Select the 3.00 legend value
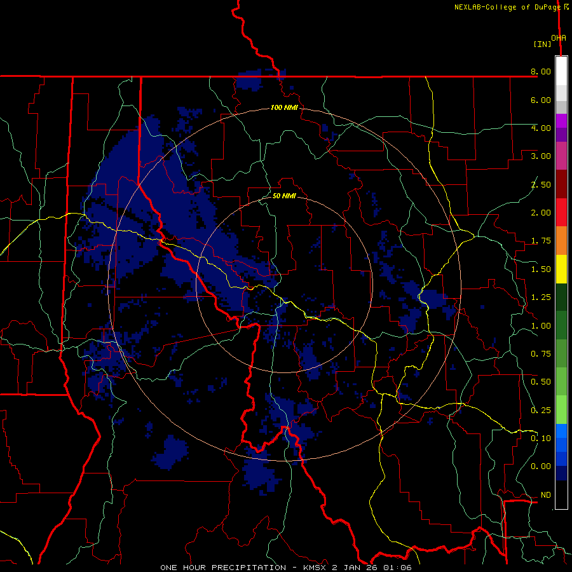The height and width of the screenshot is (572, 572). pyautogui.click(x=541, y=156)
